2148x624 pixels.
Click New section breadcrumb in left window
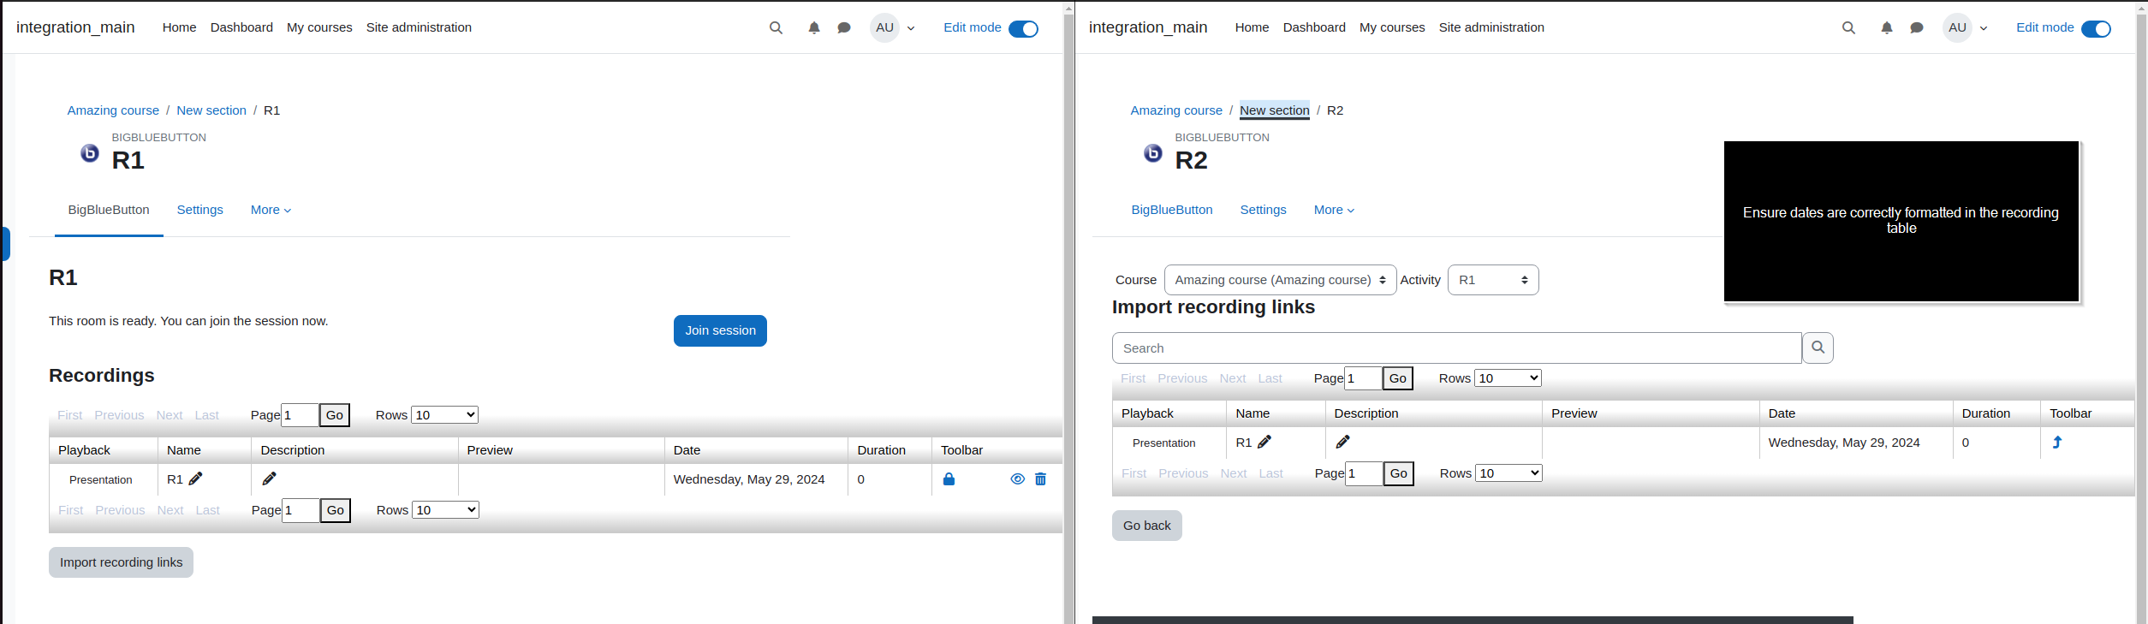pyautogui.click(x=211, y=110)
